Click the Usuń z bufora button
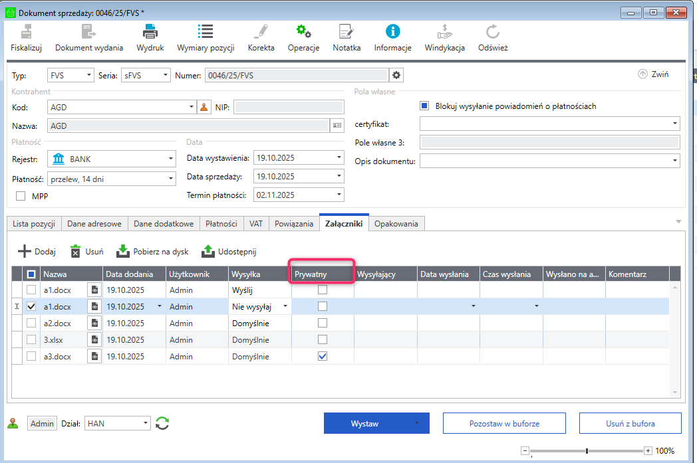Screen dimensions: 697x463 pos(630,423)
